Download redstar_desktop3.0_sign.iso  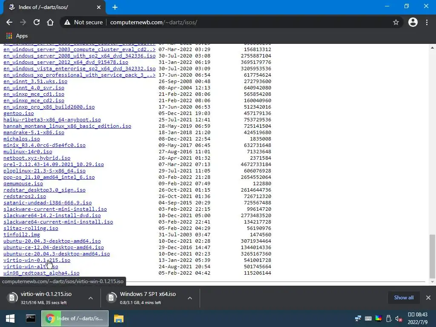click(44, 190)
